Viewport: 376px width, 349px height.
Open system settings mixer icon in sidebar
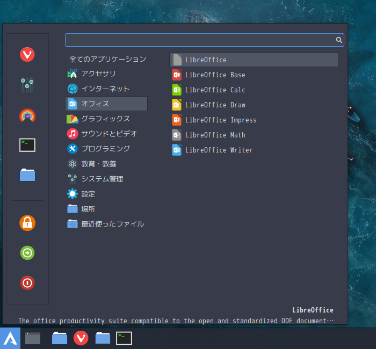(x=27, y=85)
